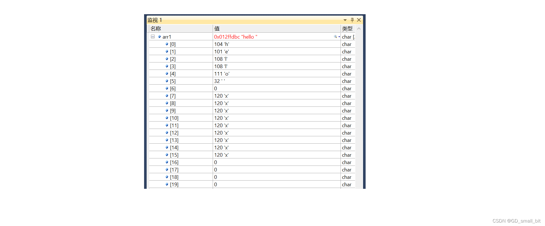Viewport: 545px width, 226px height.
Task: Click the variable icon beside [19]
Action: coord(167,184)
